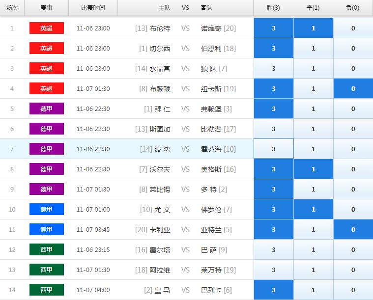Open home team 拜仁 link

click(162, 109)
